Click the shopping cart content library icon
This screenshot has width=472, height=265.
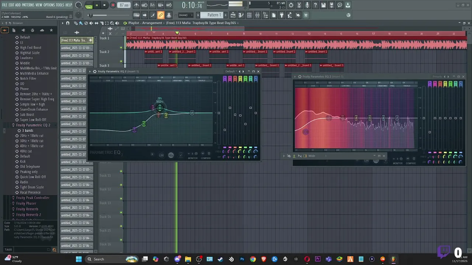306,15
